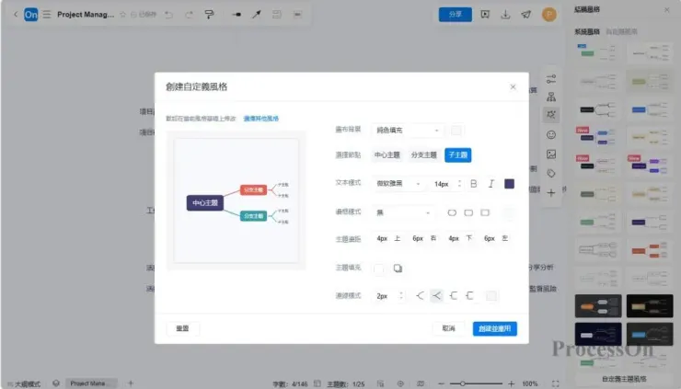Open the canvas background fill type dropdown

click(x=408, y=131)
